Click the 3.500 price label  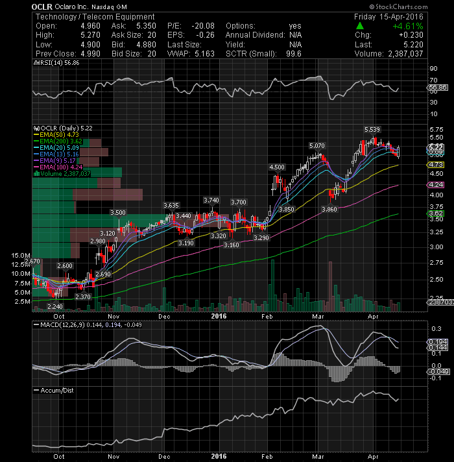pyautogui.click(x=118, y=213)
